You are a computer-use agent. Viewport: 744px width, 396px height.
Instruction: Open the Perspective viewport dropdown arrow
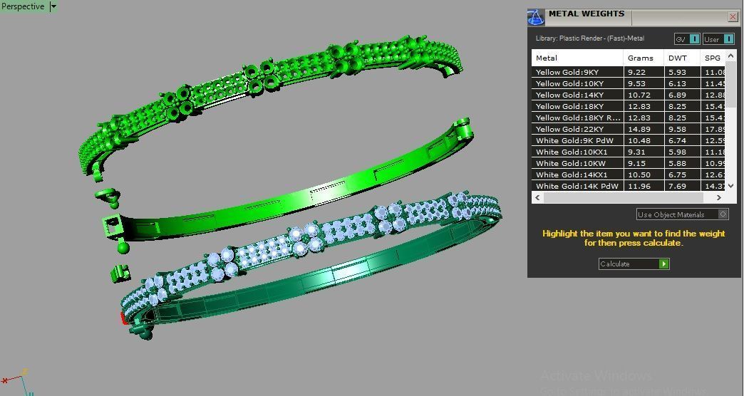pyautogui.click(x=53, y=6)
